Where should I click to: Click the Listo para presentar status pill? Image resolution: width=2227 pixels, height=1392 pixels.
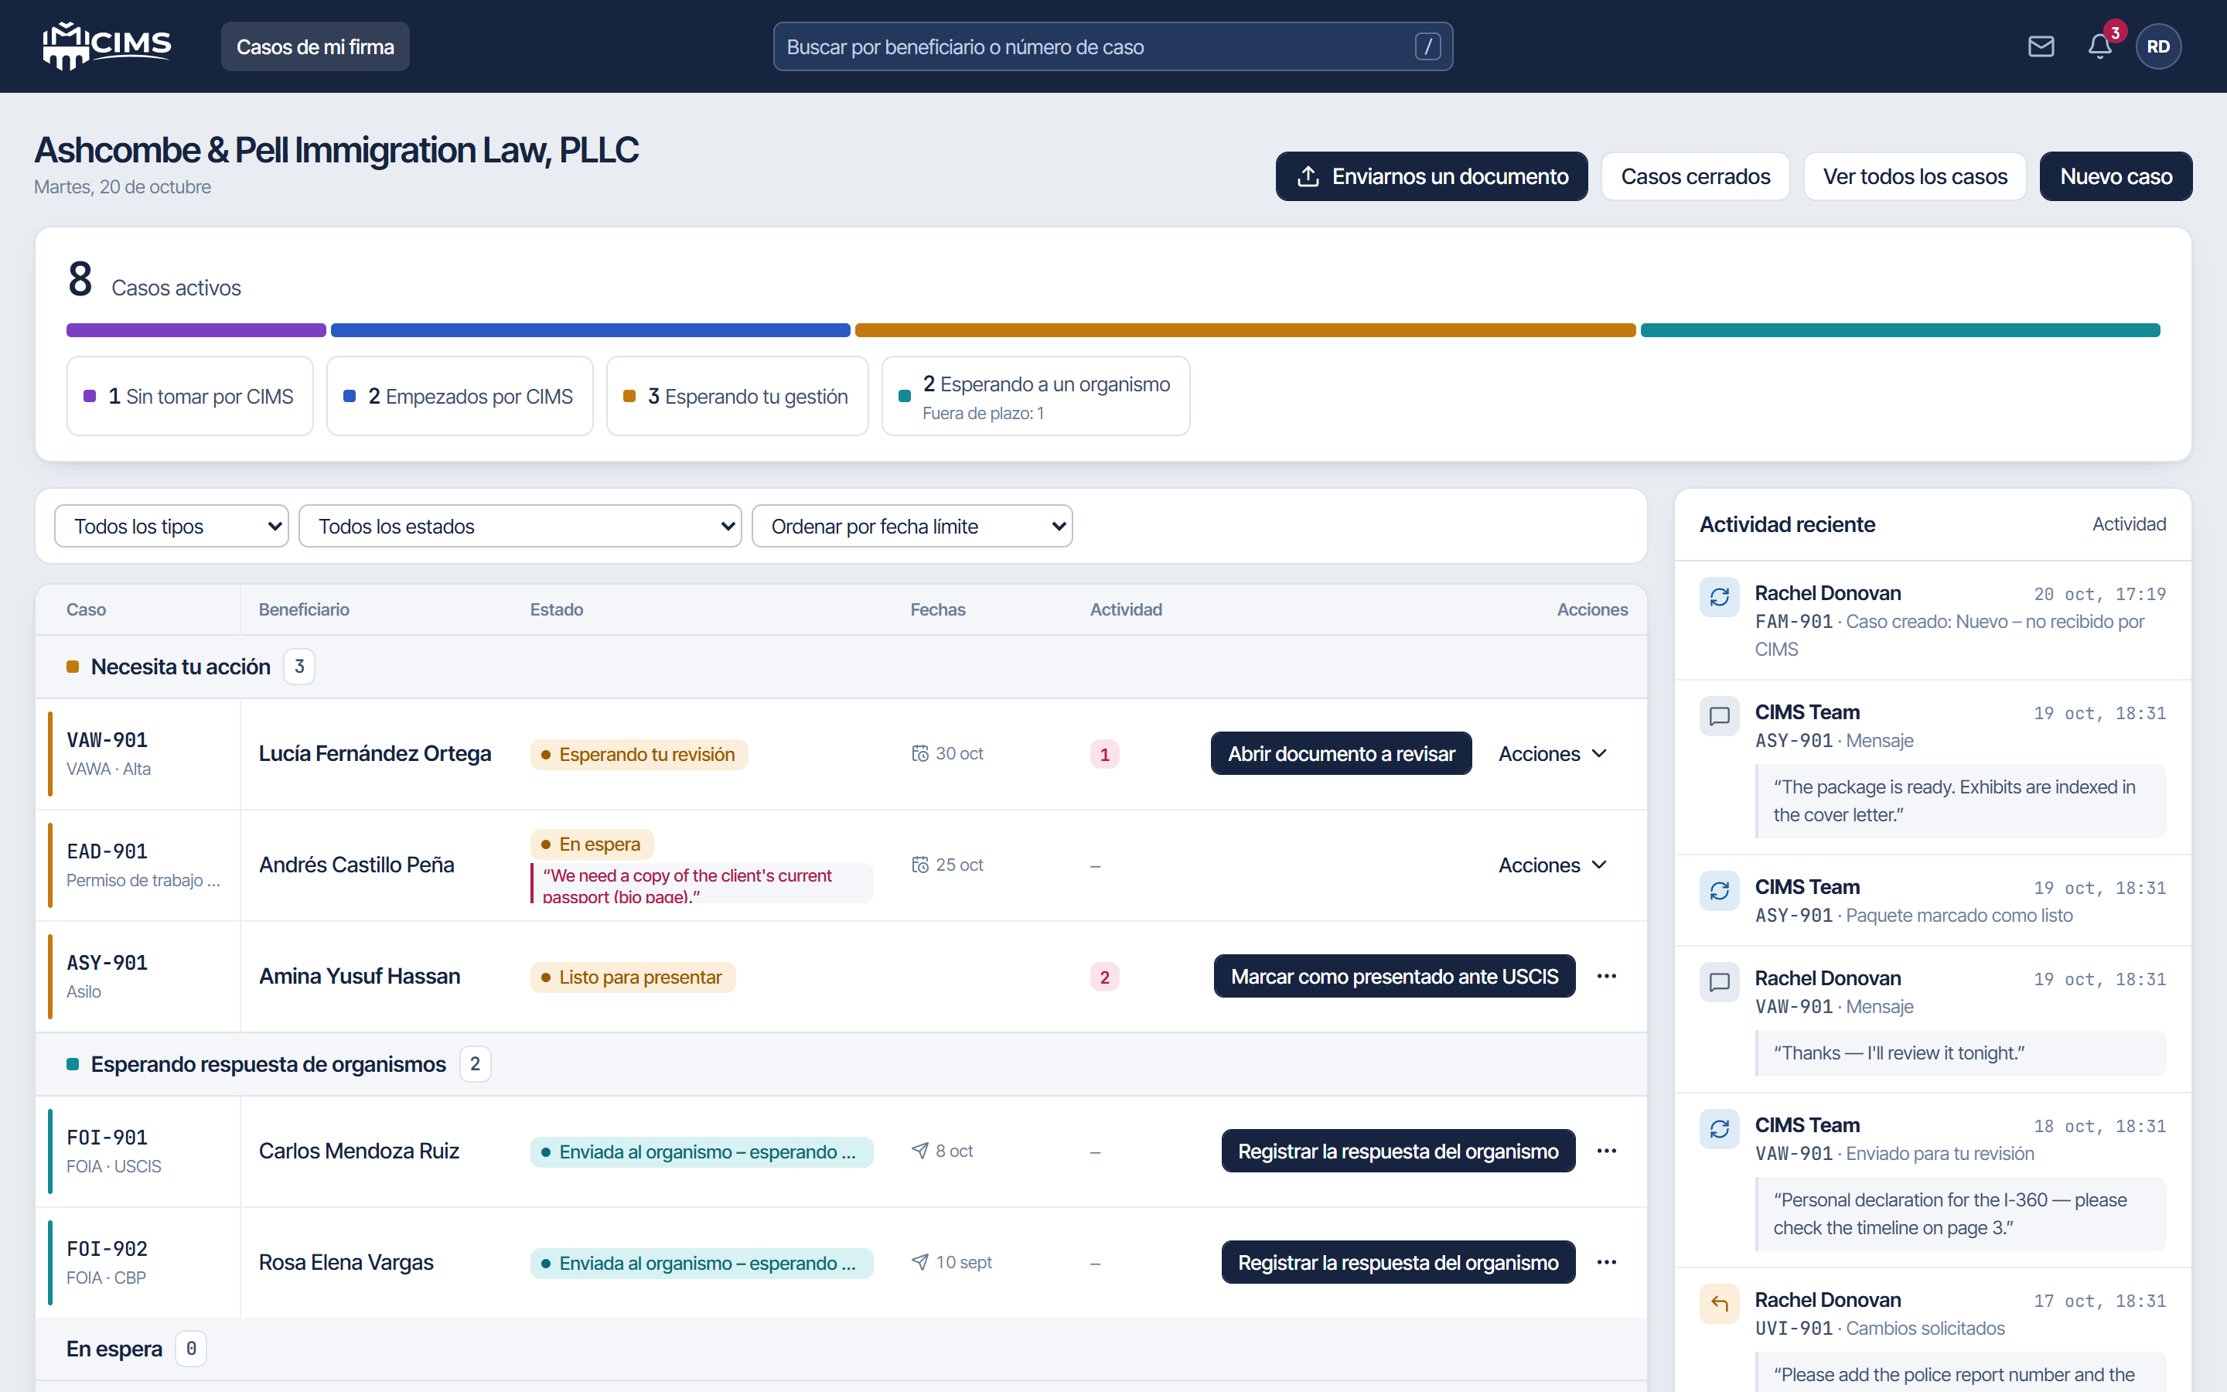(633, 977)
